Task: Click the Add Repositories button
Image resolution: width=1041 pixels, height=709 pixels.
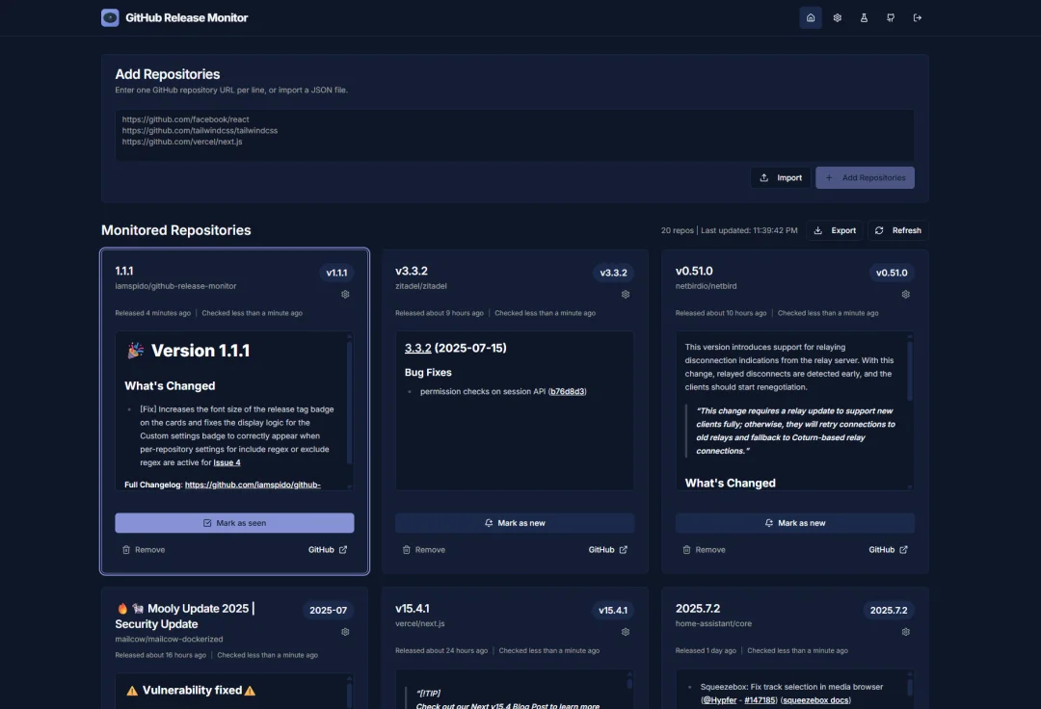Action: click(865, 177)
